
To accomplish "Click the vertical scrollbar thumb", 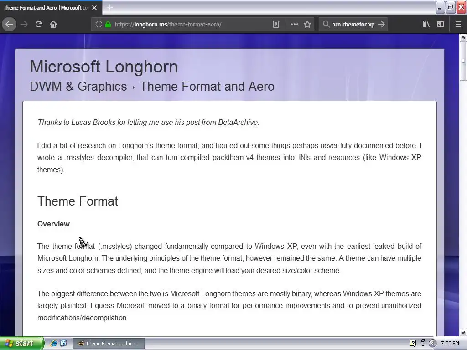I will pos(463,61).
